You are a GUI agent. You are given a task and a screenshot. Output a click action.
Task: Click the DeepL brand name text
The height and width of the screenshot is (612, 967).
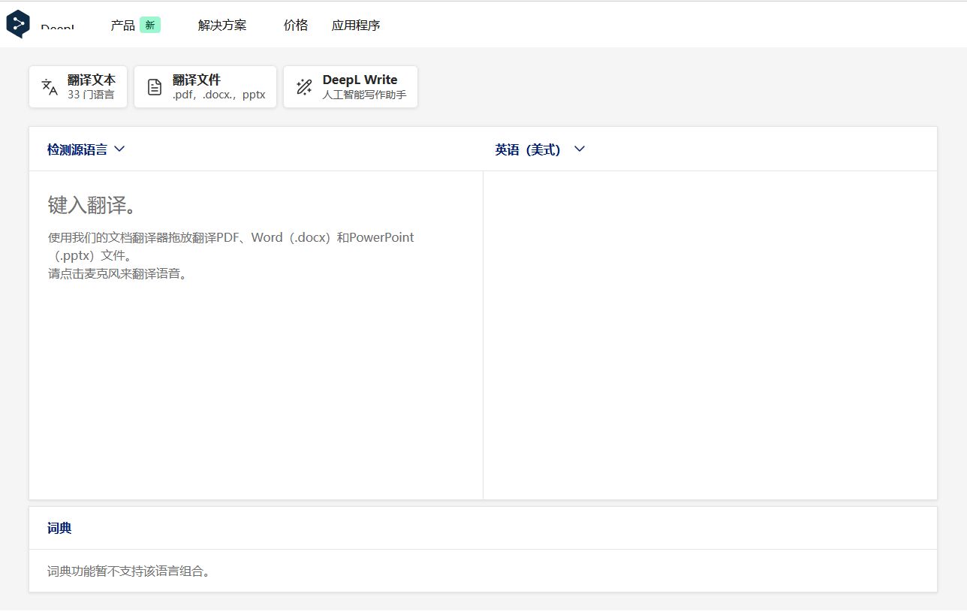tap(58, 28)
